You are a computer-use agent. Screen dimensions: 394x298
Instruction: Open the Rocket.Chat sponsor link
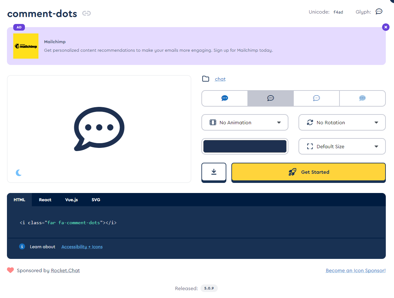click(x=65, y=271)
